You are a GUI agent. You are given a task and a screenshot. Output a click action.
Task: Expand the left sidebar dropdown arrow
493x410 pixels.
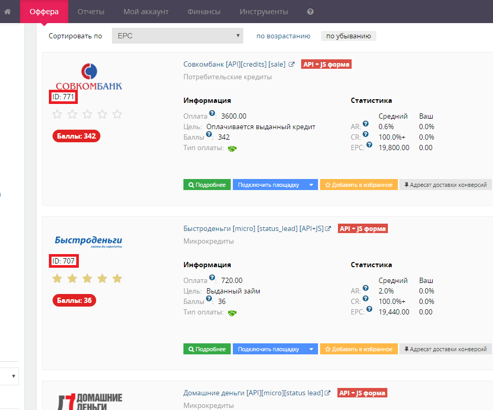pyautogui.click(x=14, y=376)
